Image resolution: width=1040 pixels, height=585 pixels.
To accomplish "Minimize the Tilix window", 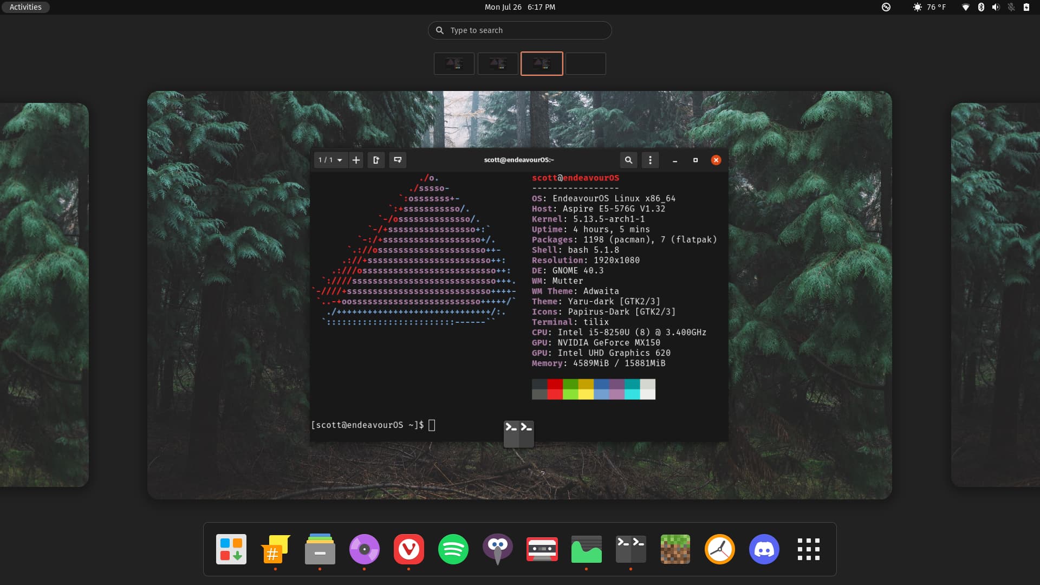I will [675, 160].
